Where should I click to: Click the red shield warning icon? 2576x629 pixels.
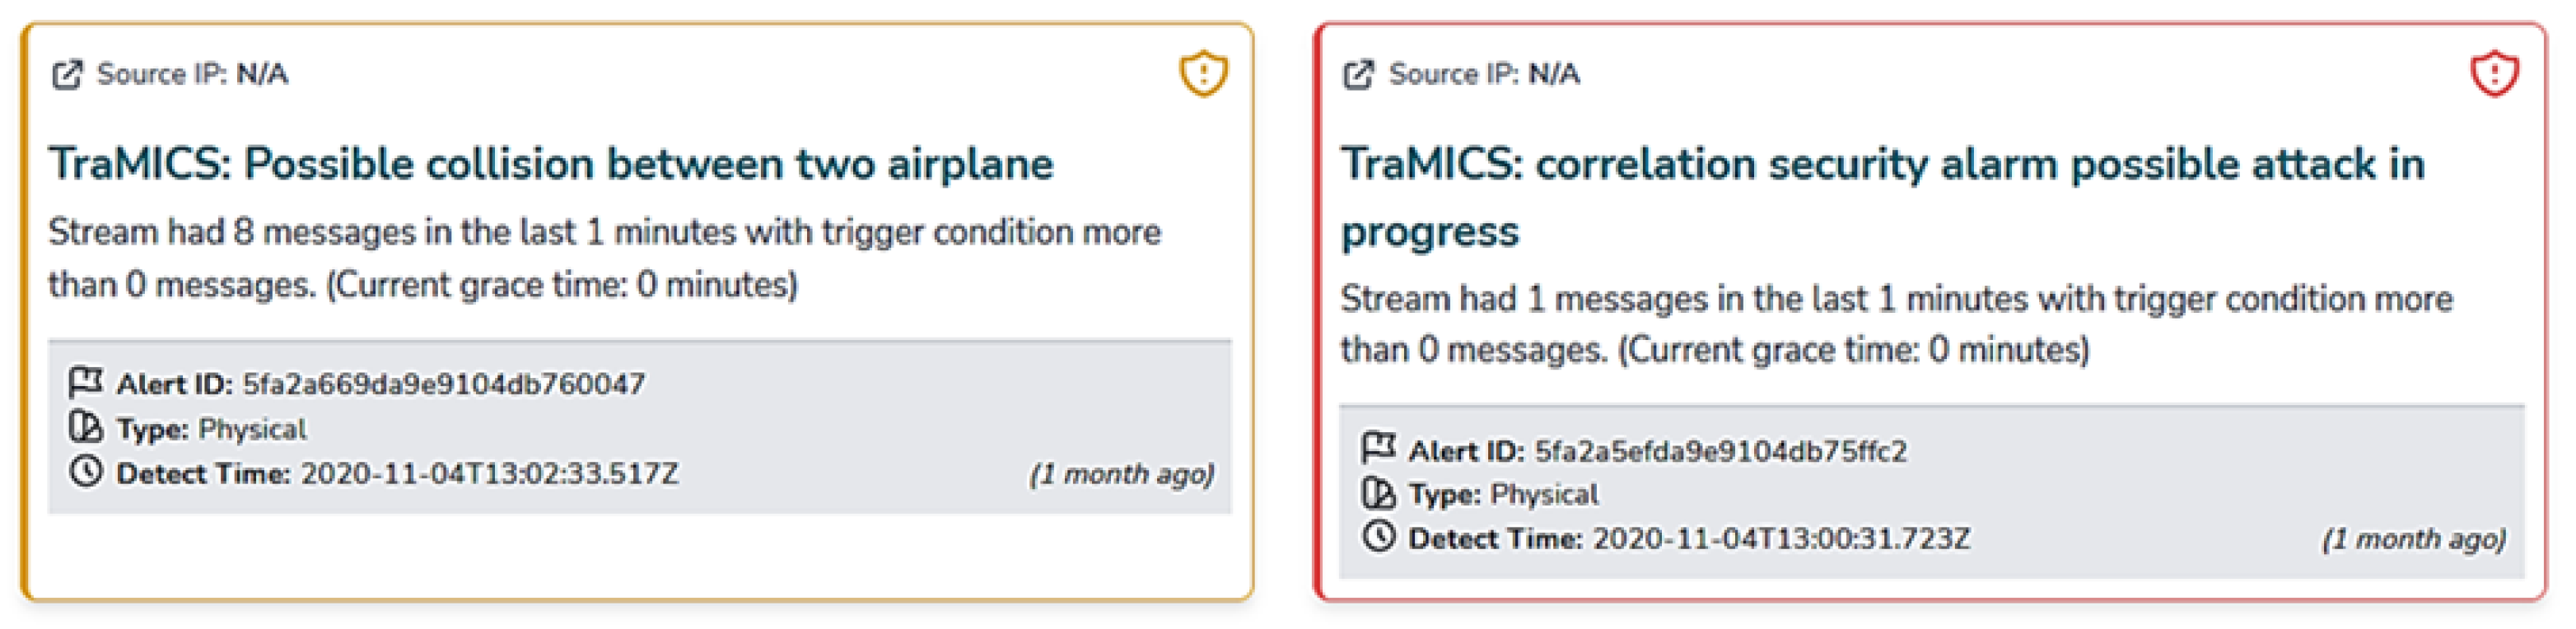pos(2494,74)
